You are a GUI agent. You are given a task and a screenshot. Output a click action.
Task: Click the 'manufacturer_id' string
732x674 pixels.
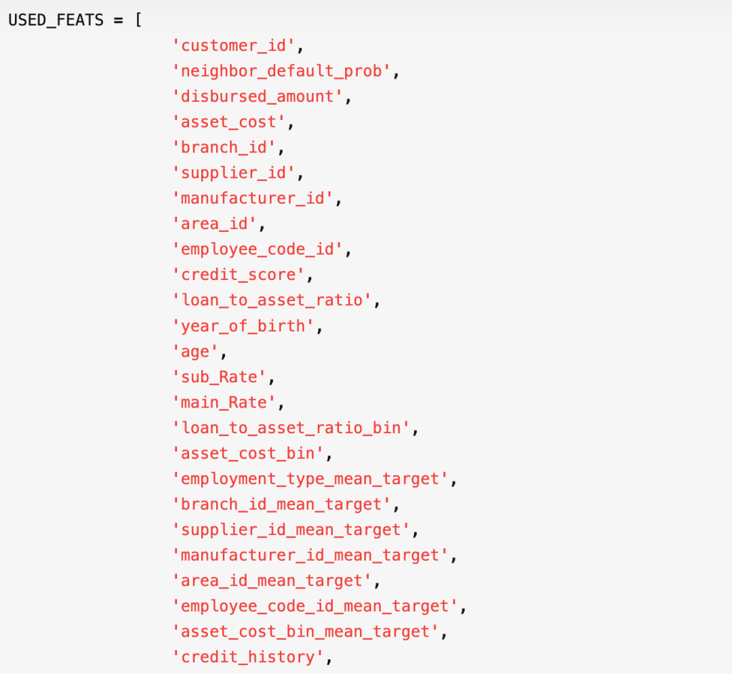coord(253,199)
